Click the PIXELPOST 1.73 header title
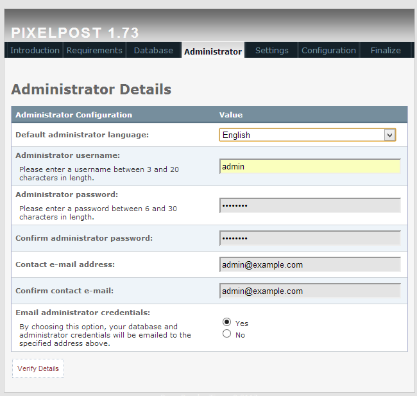This screenshot has height=396, width=417. pos(75,33)
